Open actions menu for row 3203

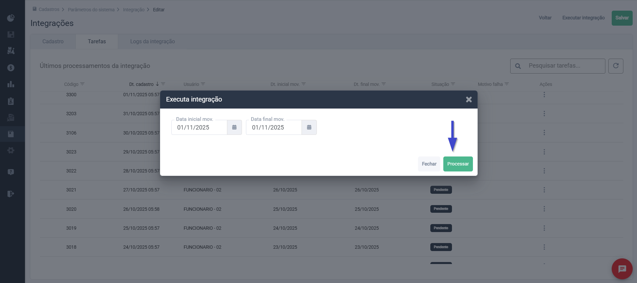click(544, 114)
